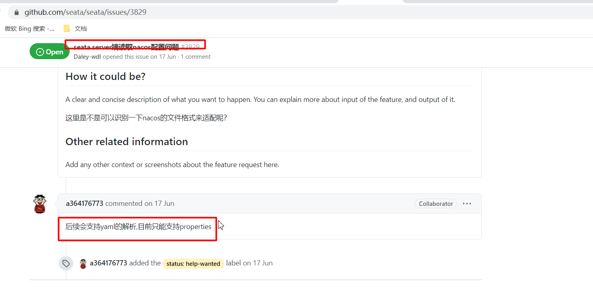This screenshot has width=593, height=287.
Task: Click the comment's "on 17 Jun" timestamp
Action: point(159,203)
